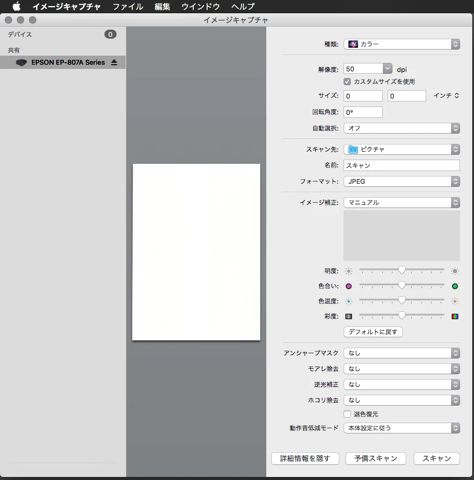Open the 編集 menu
The image size is (474, 480).
point(162,7)
